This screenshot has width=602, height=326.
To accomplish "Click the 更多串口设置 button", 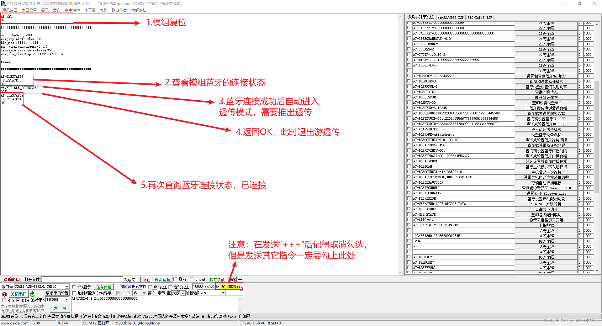I will [x=57, y=293].
